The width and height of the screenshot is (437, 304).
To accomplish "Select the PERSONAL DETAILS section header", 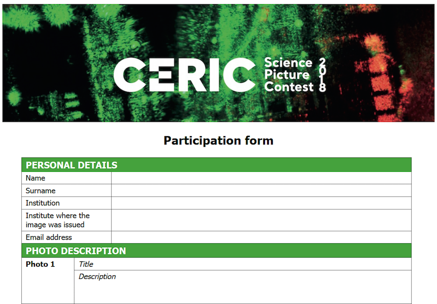I will click(216, 165).
